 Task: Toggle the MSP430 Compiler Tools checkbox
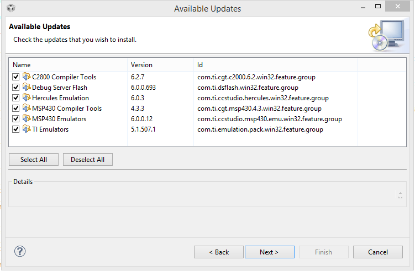coord(16,108)
